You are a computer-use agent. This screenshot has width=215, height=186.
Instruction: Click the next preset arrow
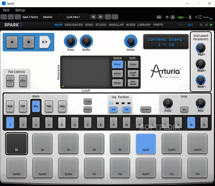click(101, 17)
